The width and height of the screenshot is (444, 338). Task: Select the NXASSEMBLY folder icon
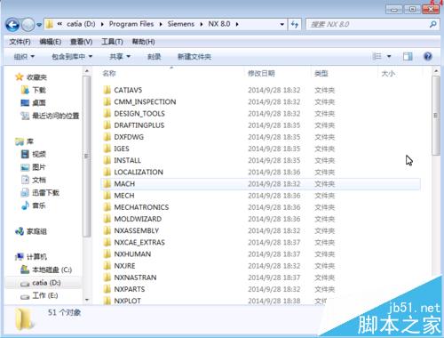coord(107,230)
